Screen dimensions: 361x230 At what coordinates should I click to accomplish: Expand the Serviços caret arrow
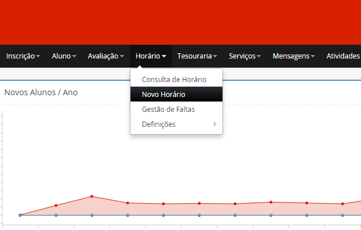[259, 57]
